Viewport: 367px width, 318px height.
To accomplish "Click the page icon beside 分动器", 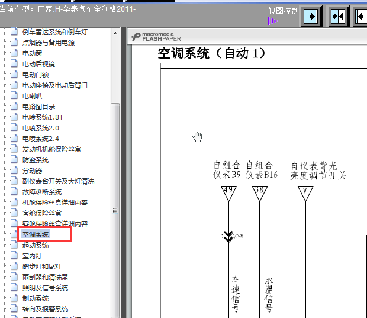I will 14,170.
